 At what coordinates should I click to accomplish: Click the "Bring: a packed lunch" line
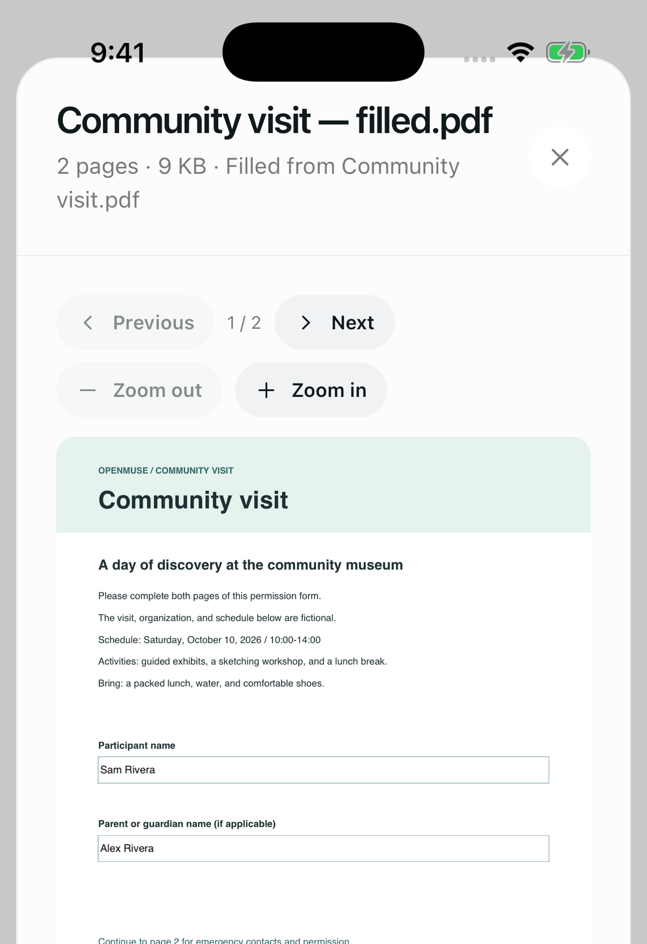pos(211,684)
